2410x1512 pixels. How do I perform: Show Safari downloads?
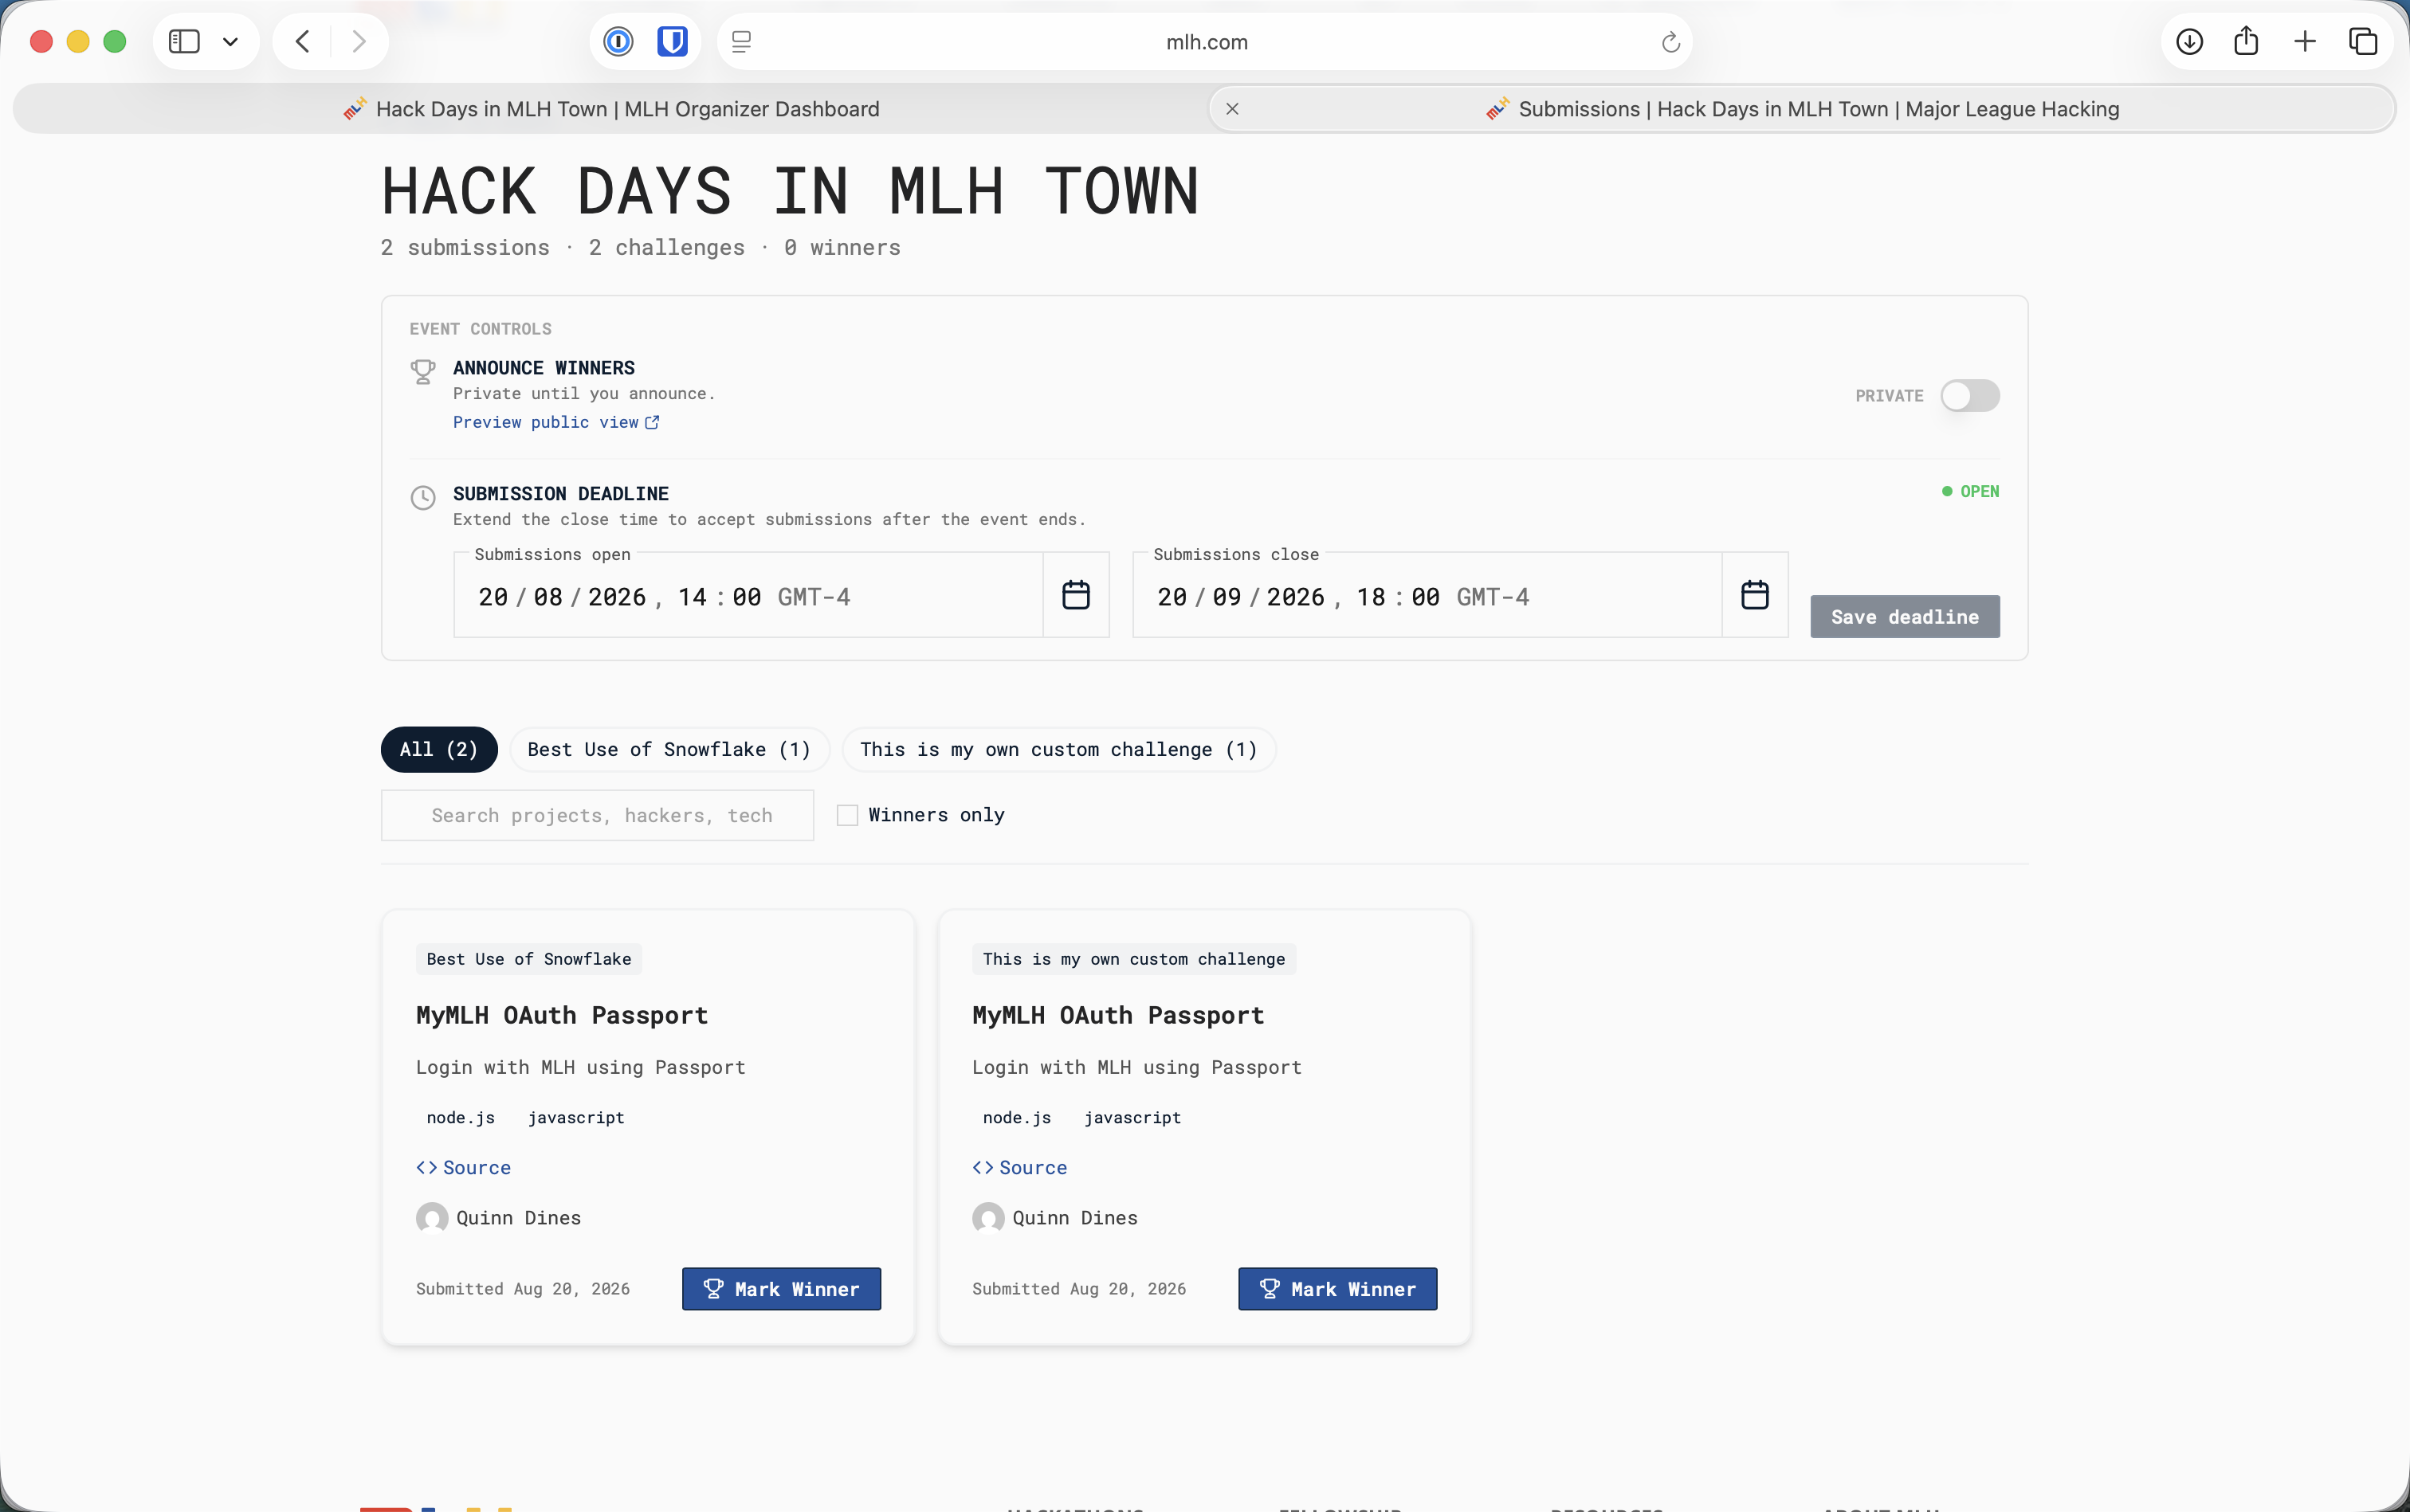2190,42
